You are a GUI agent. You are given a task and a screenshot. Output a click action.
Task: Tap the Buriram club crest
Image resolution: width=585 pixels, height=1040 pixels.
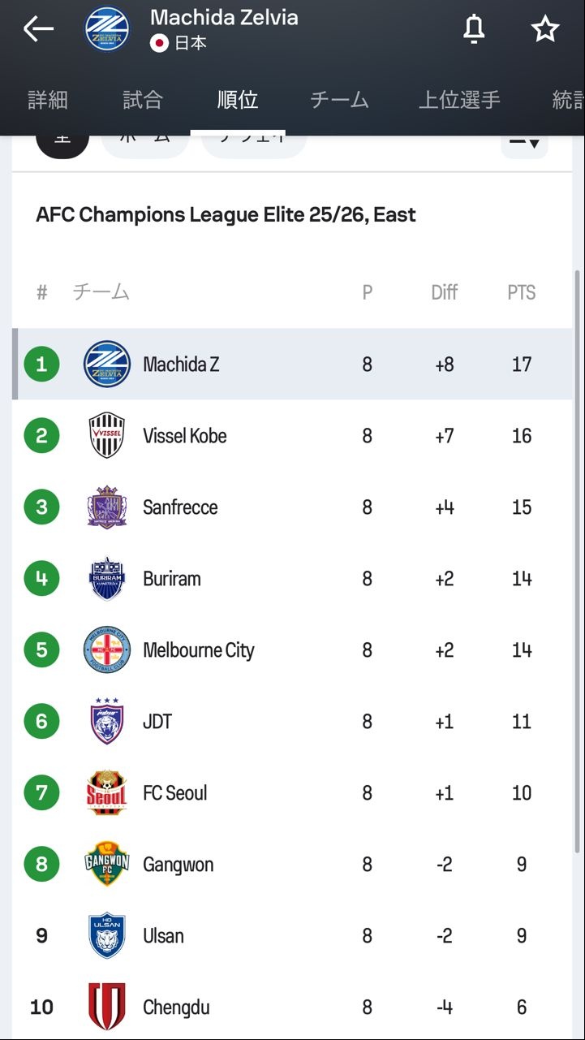click(107, 579)
